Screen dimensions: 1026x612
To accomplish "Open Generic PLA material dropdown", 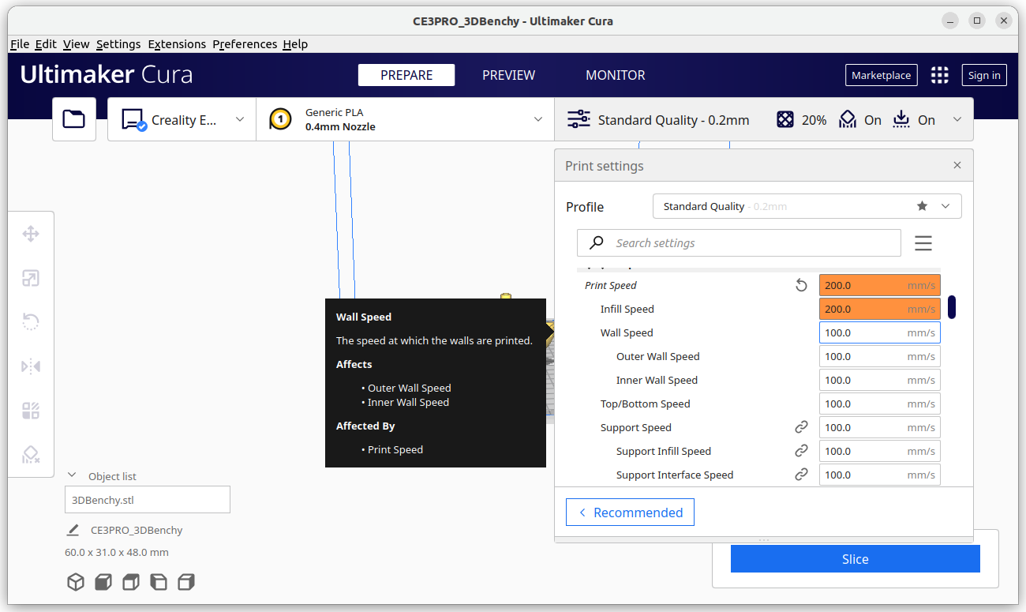I will (x=405, y=119).
